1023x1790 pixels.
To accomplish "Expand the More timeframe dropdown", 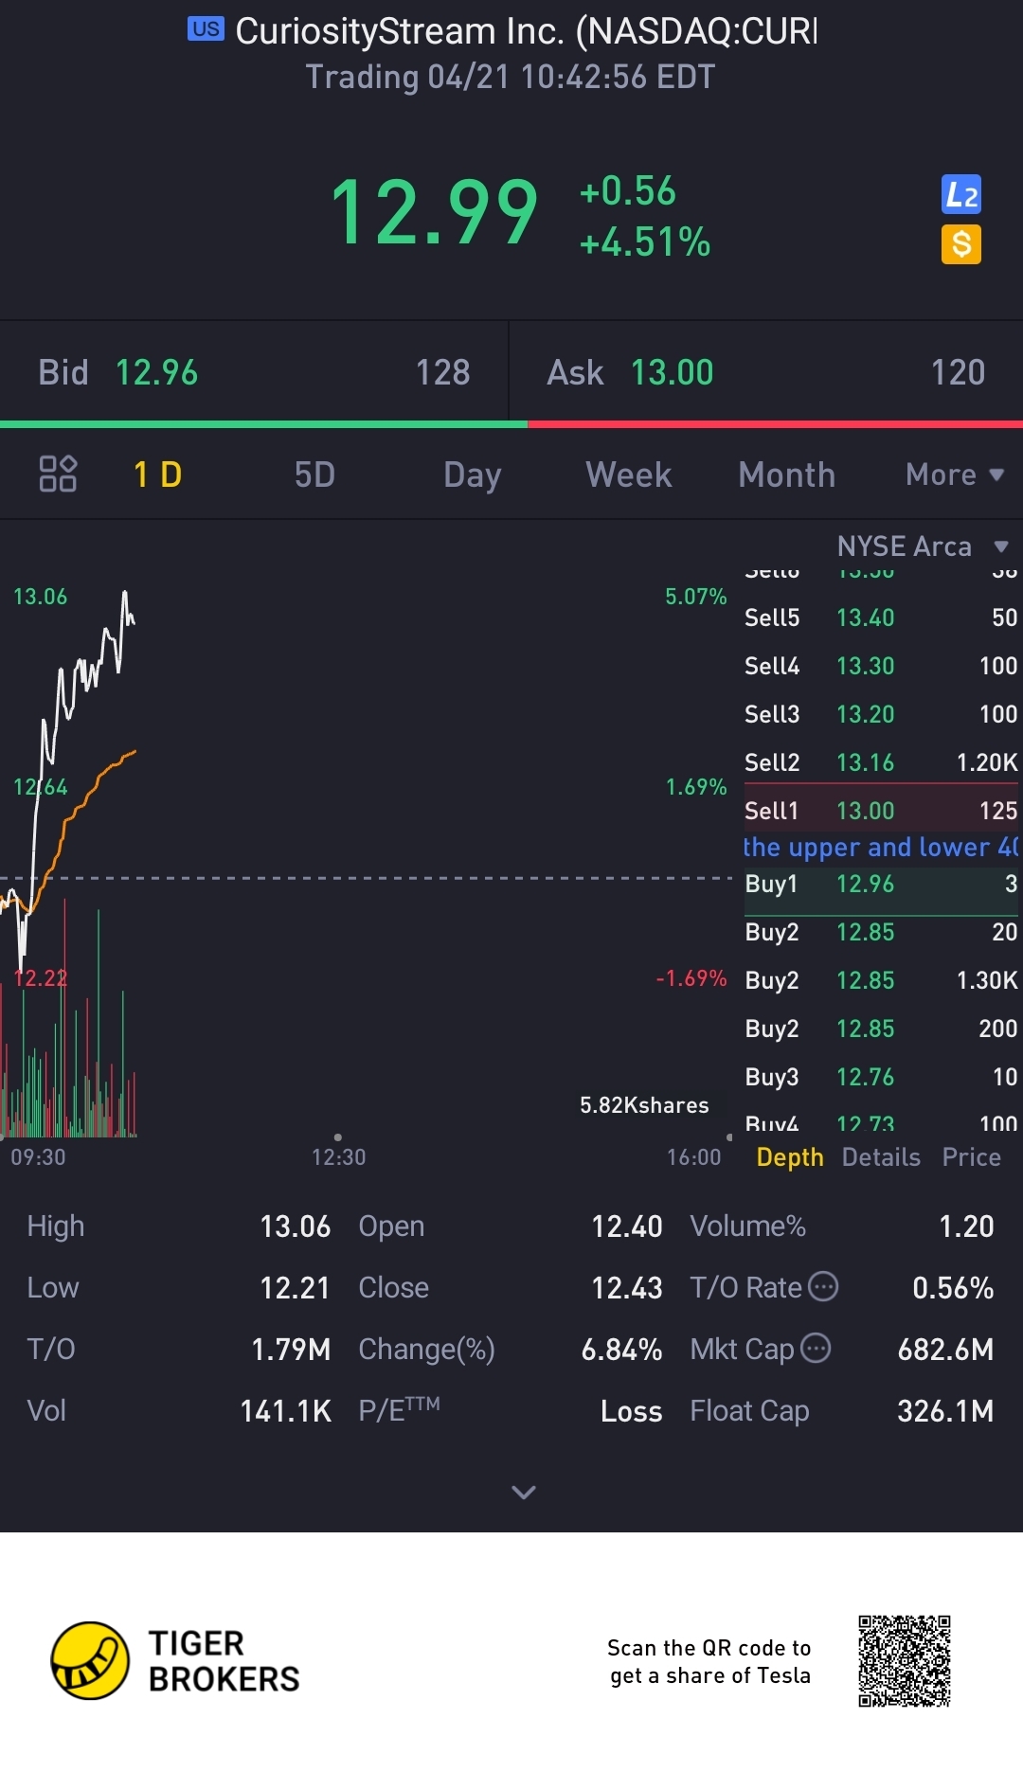I will (954, 474).
